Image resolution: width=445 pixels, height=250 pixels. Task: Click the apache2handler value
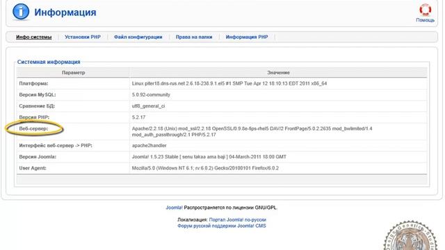(x=149, y=145)
